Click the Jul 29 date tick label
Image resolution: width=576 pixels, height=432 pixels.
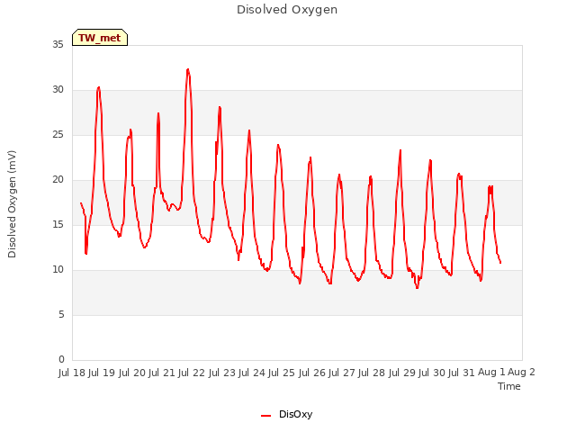(x=402, y=373)
